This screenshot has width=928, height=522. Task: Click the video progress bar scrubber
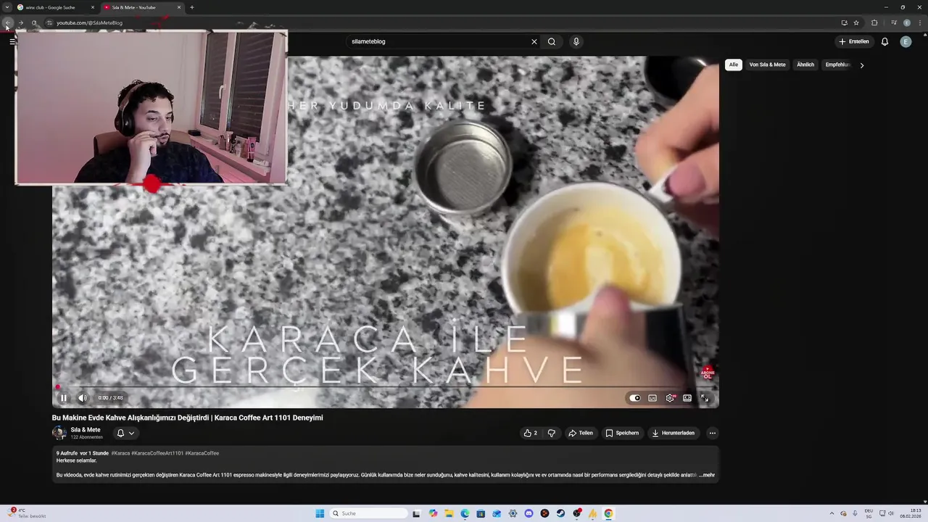[x=58, y=387]
